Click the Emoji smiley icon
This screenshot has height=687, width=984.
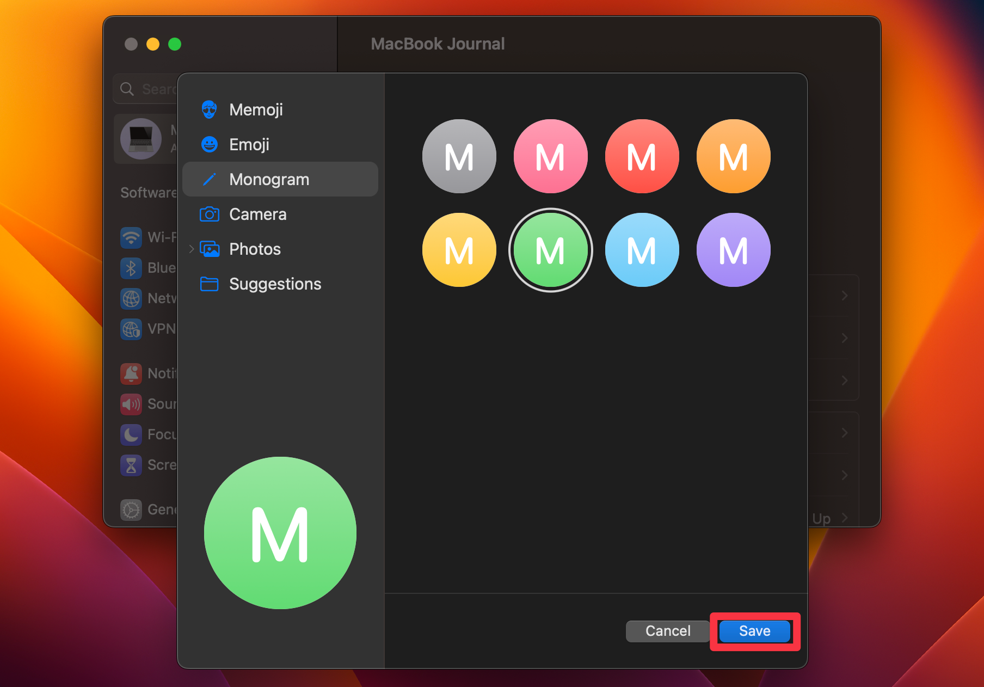[210, 144]
